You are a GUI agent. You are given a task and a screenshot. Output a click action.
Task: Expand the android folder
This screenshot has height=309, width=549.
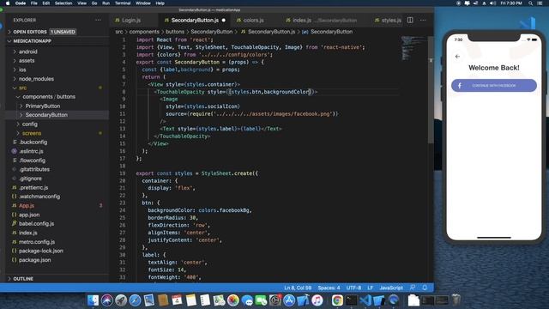28,51
